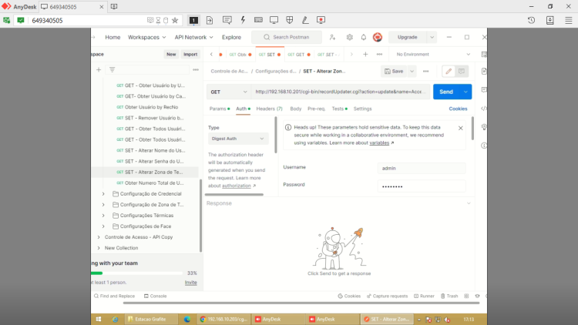Open the code snippet icon in right sidebar
This screenshot has height=325, width=578.
click(x=484, y=109)
